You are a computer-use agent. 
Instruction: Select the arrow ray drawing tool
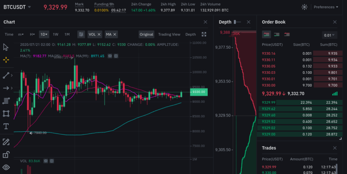pos(6,88)
